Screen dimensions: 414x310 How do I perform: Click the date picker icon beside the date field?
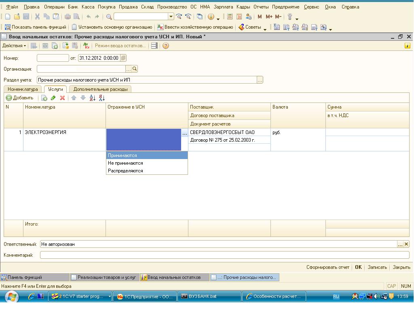click(x=123, y=58)
